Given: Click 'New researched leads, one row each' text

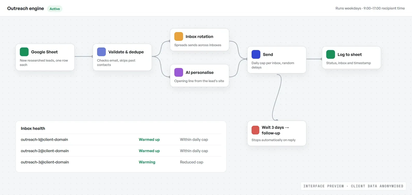Looking at the screenshot, I should click(44, 63).
